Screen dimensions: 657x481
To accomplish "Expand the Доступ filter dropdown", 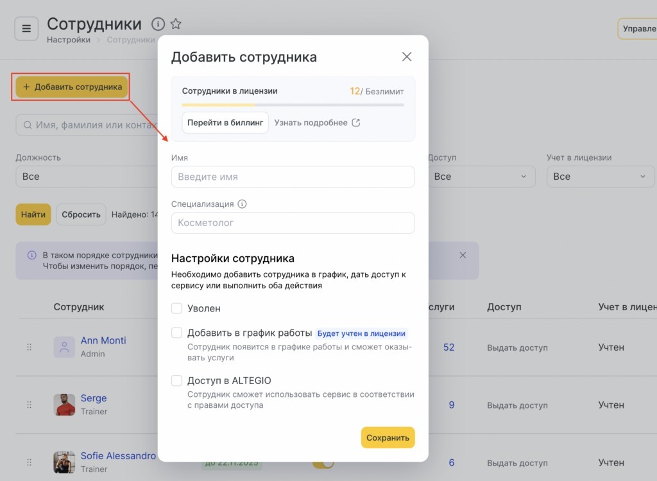I will click(481, 177).
